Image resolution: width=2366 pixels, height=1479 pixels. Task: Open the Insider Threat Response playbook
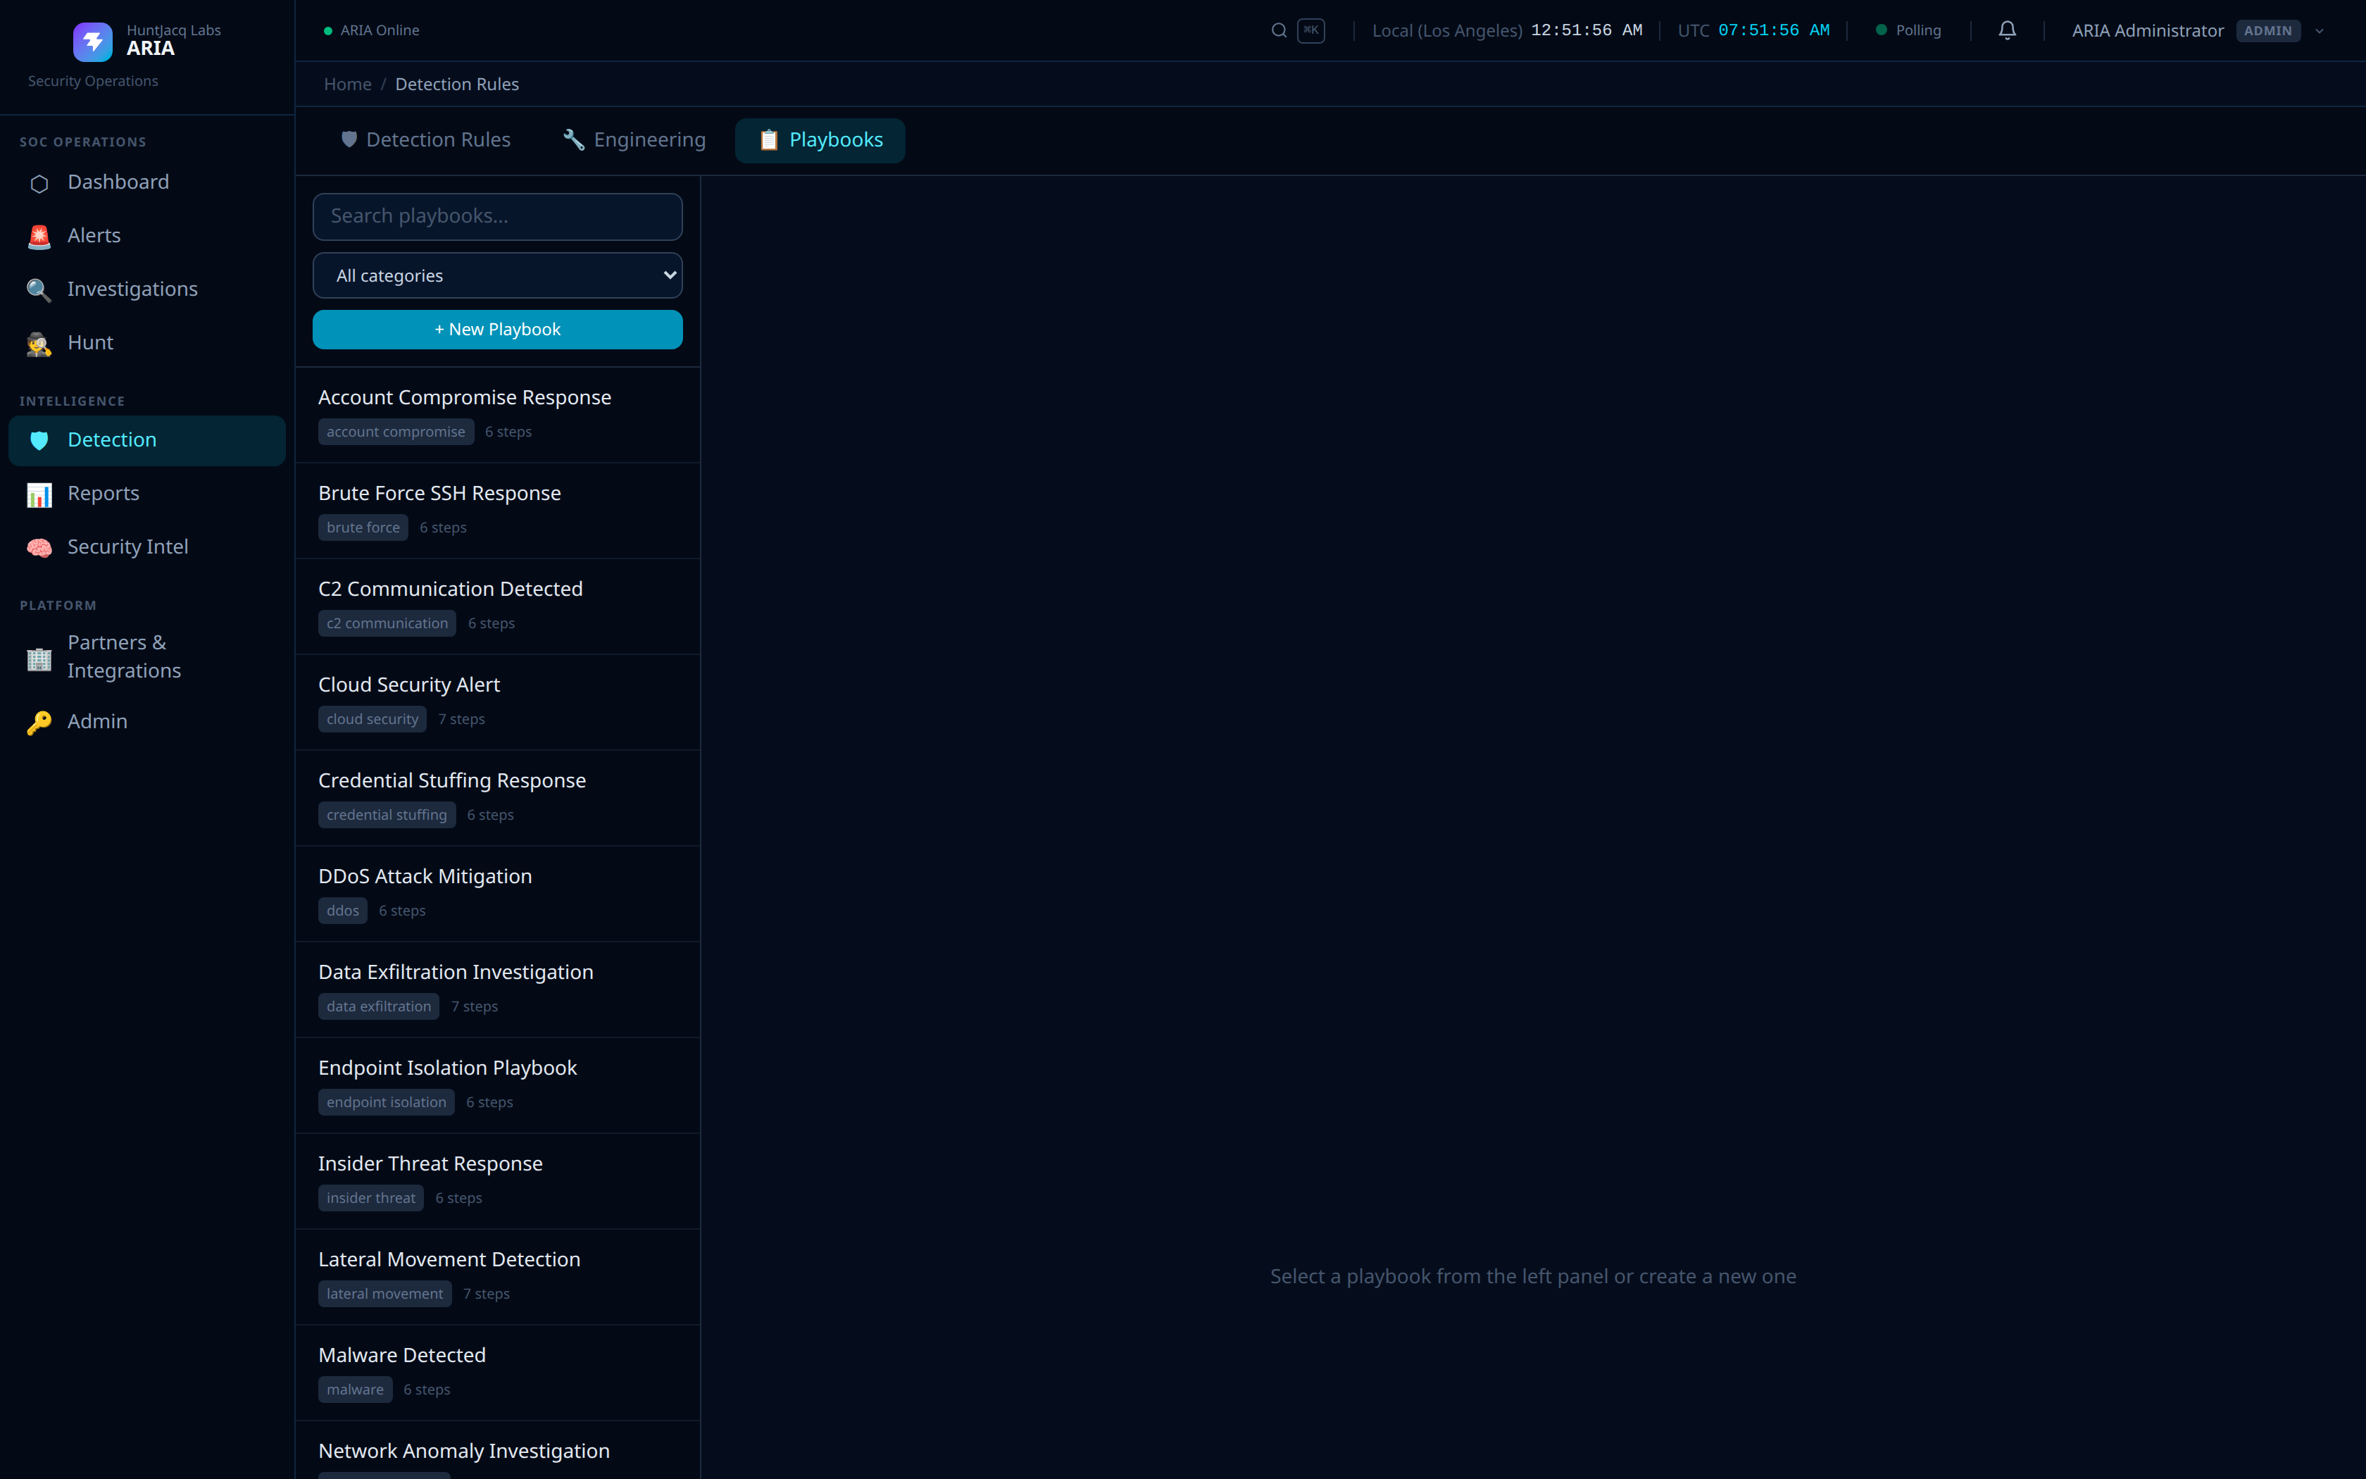pyautogui.click(x=498, y=1182)
